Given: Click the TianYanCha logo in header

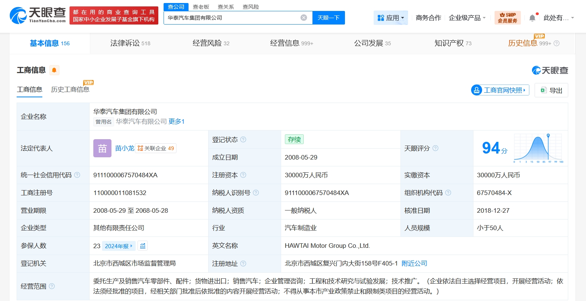Looking at the screenshot, I should pos(38,15).
